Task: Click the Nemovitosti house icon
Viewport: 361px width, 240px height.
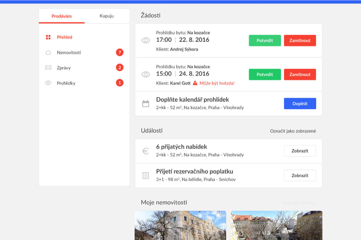Action: click(x=48, y=53)
